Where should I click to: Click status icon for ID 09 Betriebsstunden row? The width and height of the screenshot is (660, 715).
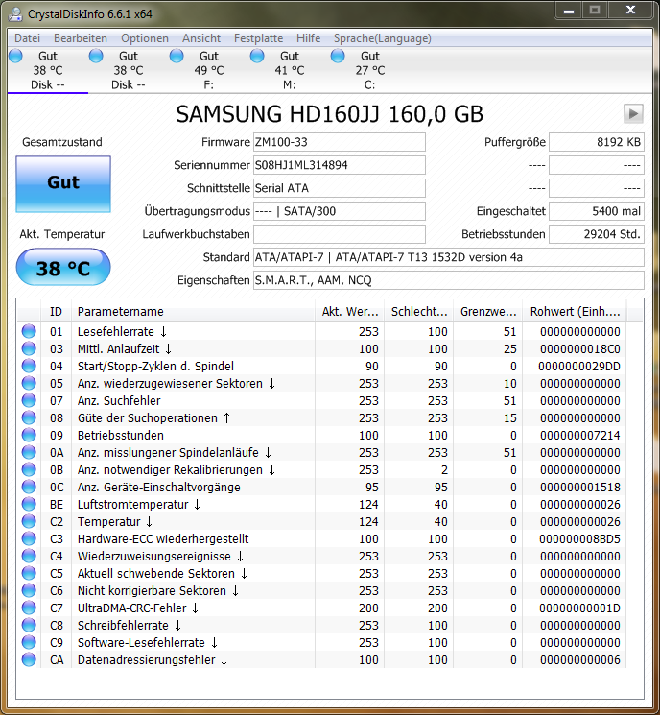point(29,435)
